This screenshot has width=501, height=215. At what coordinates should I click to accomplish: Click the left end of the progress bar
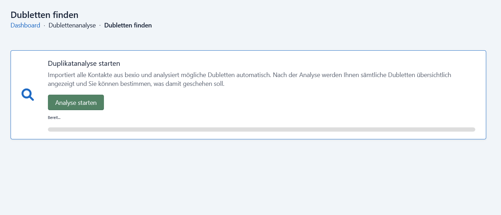[50, 129]
